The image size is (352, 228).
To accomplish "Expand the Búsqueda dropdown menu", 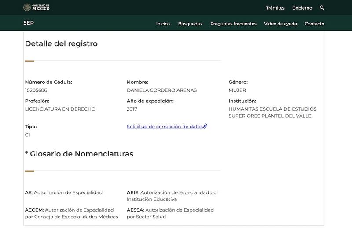I will point(191,24).
